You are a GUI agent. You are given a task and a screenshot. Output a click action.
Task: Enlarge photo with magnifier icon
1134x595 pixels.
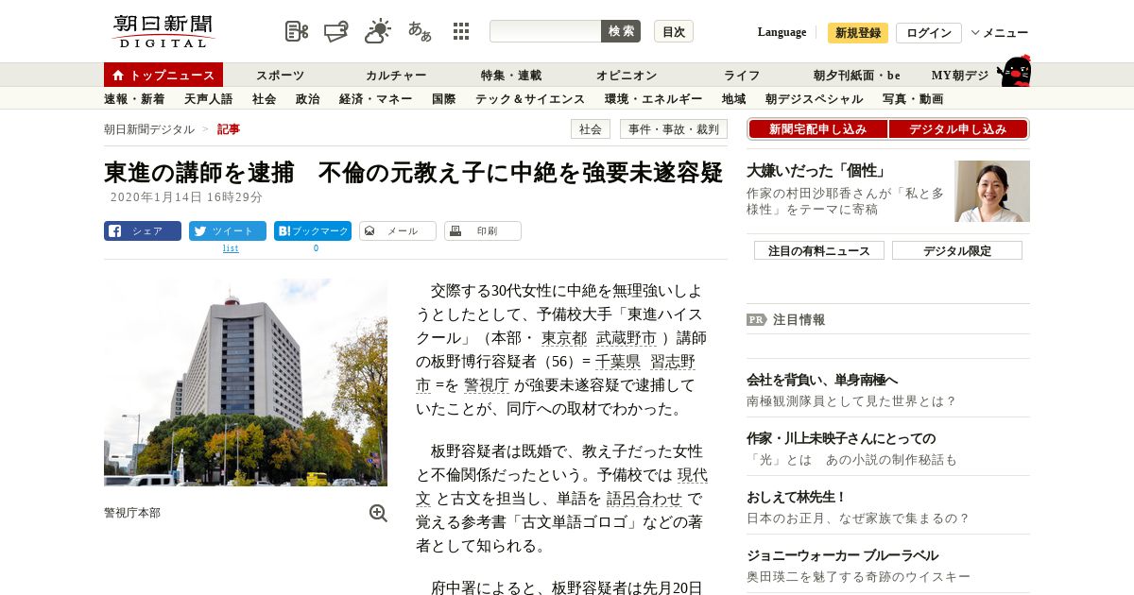point(378,513)
